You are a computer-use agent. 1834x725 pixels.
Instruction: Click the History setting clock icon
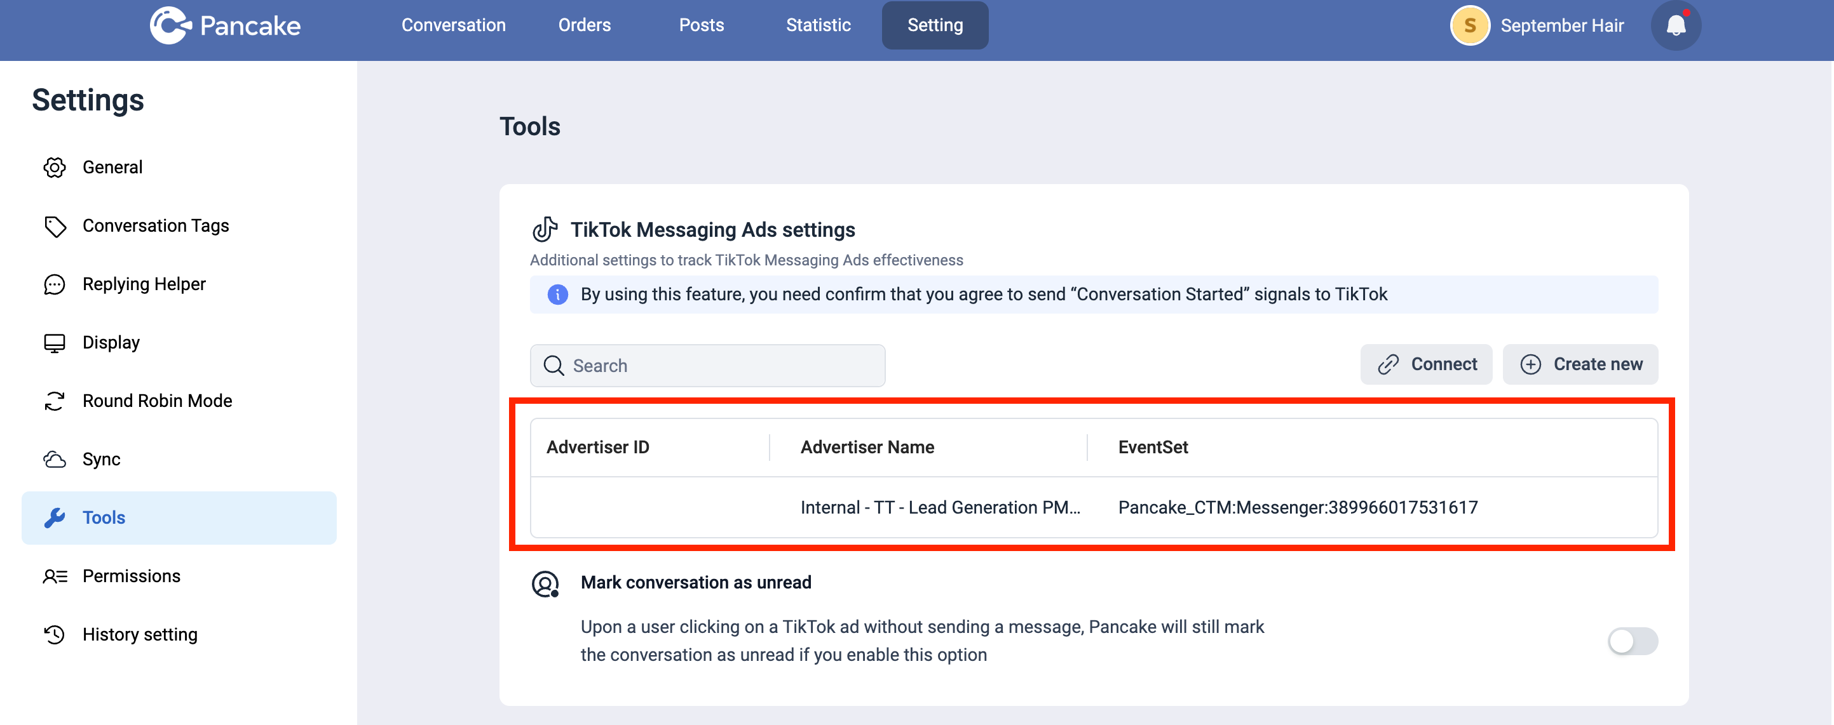pyautogui.click(x=55, y=634)
